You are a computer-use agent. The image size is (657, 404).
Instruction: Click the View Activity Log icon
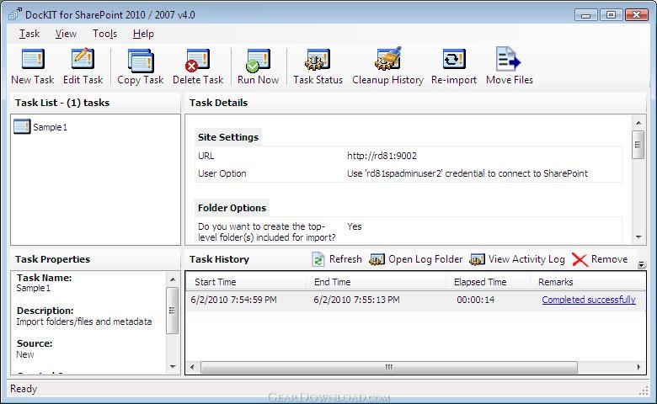477,259
